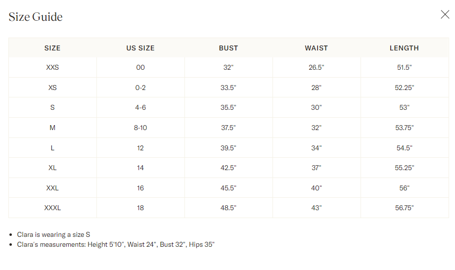Image resolution: width=455 pixels, height=270 pixels.
Task: Click the 56.75" length value
Action: point(404,208)
